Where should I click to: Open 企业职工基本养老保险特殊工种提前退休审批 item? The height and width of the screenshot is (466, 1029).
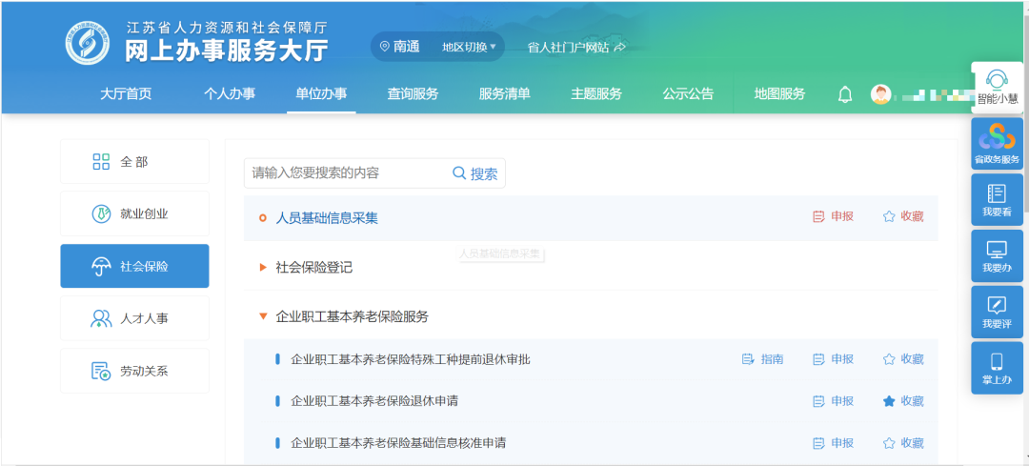(410, 359)
